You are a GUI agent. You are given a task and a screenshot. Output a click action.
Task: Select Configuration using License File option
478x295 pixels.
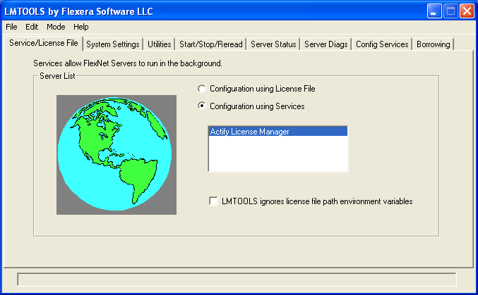click(203, 89)
